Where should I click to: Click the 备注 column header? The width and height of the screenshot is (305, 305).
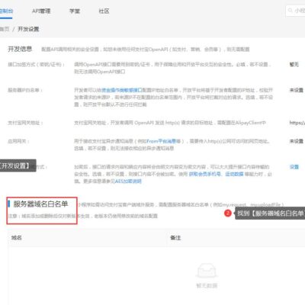(x=175, y=238)
